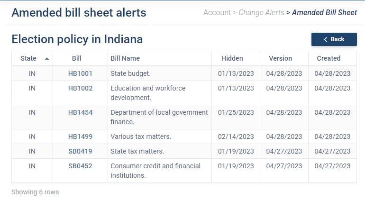Sort by Created column header

(328, 58)
